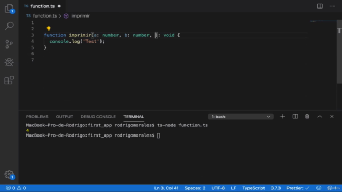The height and width of the screenshot is (192, 342).
Task: Click the output 4 in terminal
Action: point(27,130)
